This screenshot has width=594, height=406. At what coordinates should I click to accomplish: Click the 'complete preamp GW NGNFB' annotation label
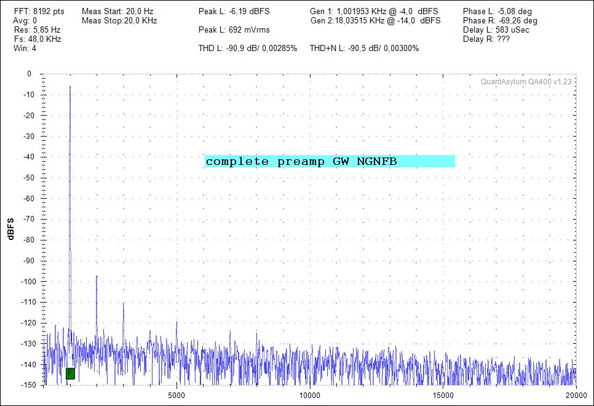330,161
